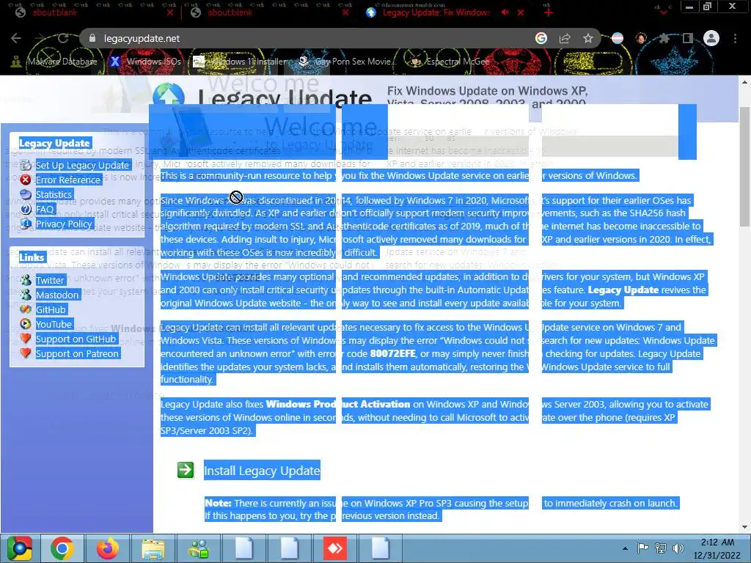
Task: Visit the Twitter link
Action: click(50, 281)
